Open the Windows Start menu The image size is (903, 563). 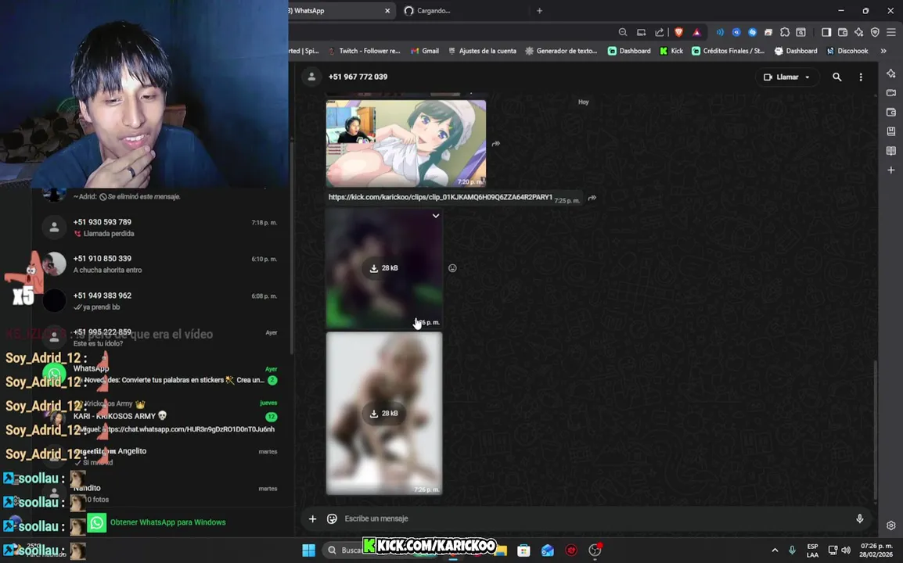308,550
